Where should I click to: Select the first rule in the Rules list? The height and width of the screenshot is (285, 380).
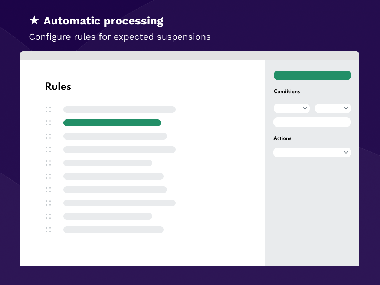[119, 109]
